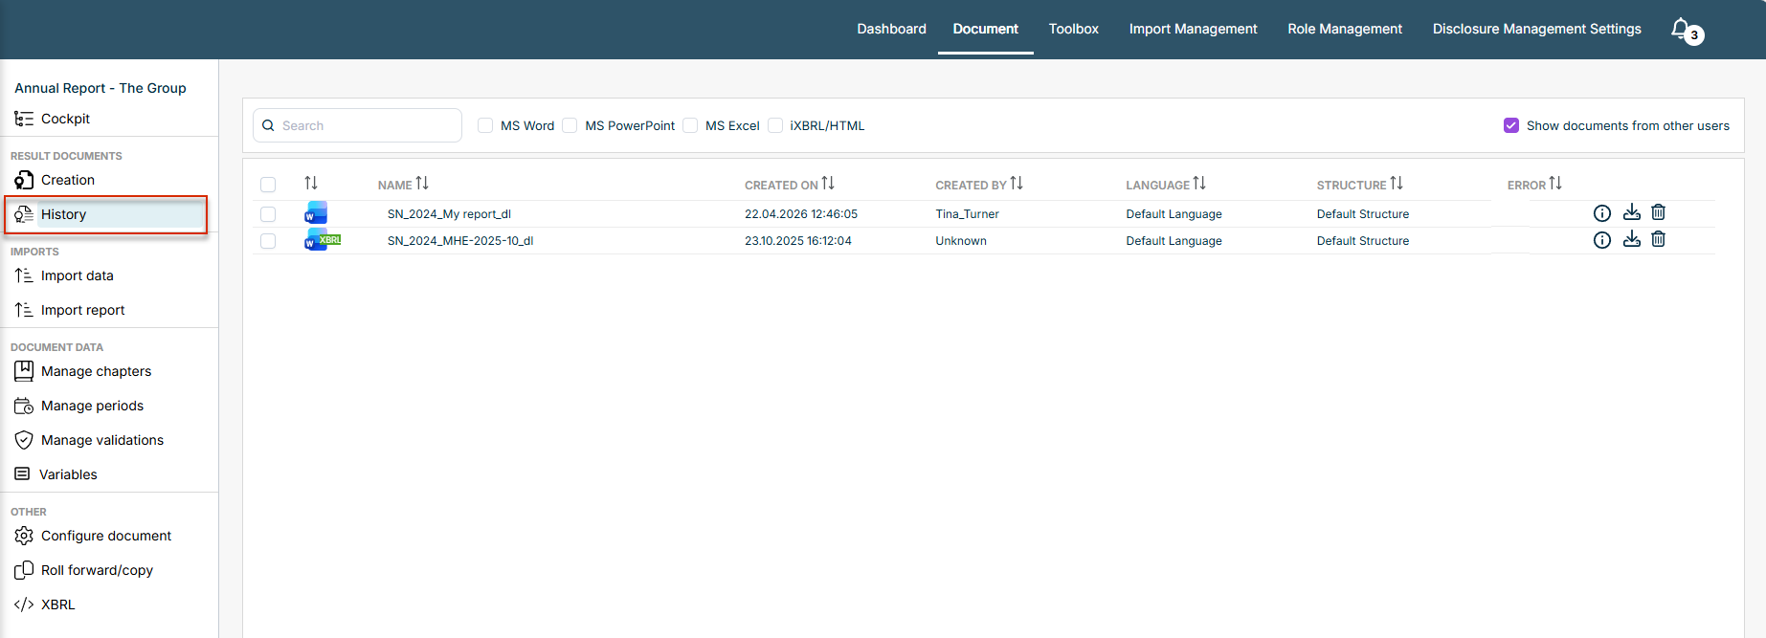Click the SN_2024_MHE-2025-10_dl name
The height and width of the screenshot is (638, 1766).
coord(460,241)
